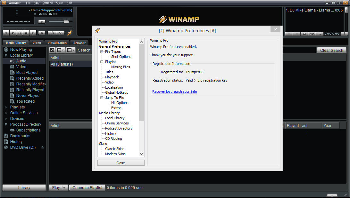Image resolution: width=350 pixels, height=198 pixels.
Task: Open the Recently Added view
Action: click(30, 78)
